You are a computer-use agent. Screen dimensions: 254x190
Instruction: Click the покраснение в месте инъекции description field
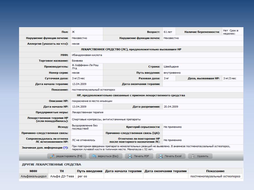point(92,101)
